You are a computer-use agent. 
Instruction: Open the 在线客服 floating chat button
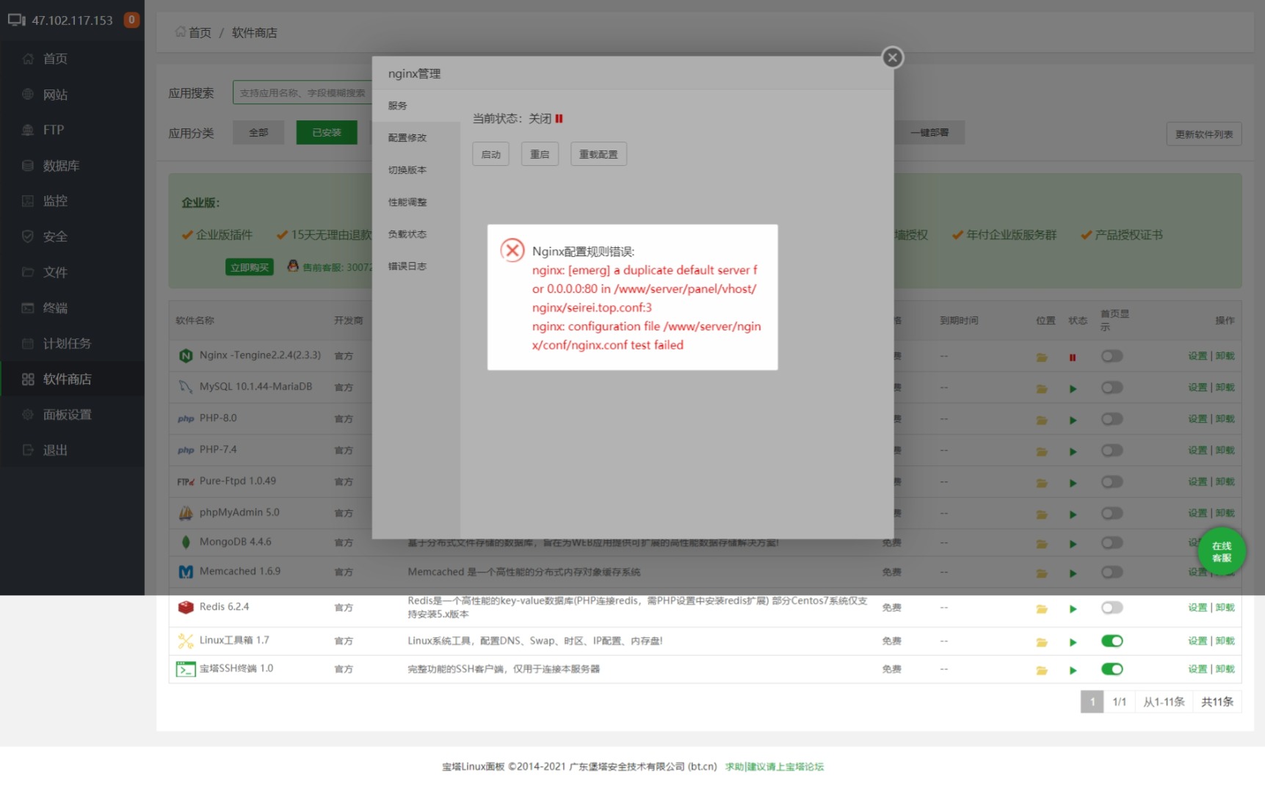[1221, 550]
